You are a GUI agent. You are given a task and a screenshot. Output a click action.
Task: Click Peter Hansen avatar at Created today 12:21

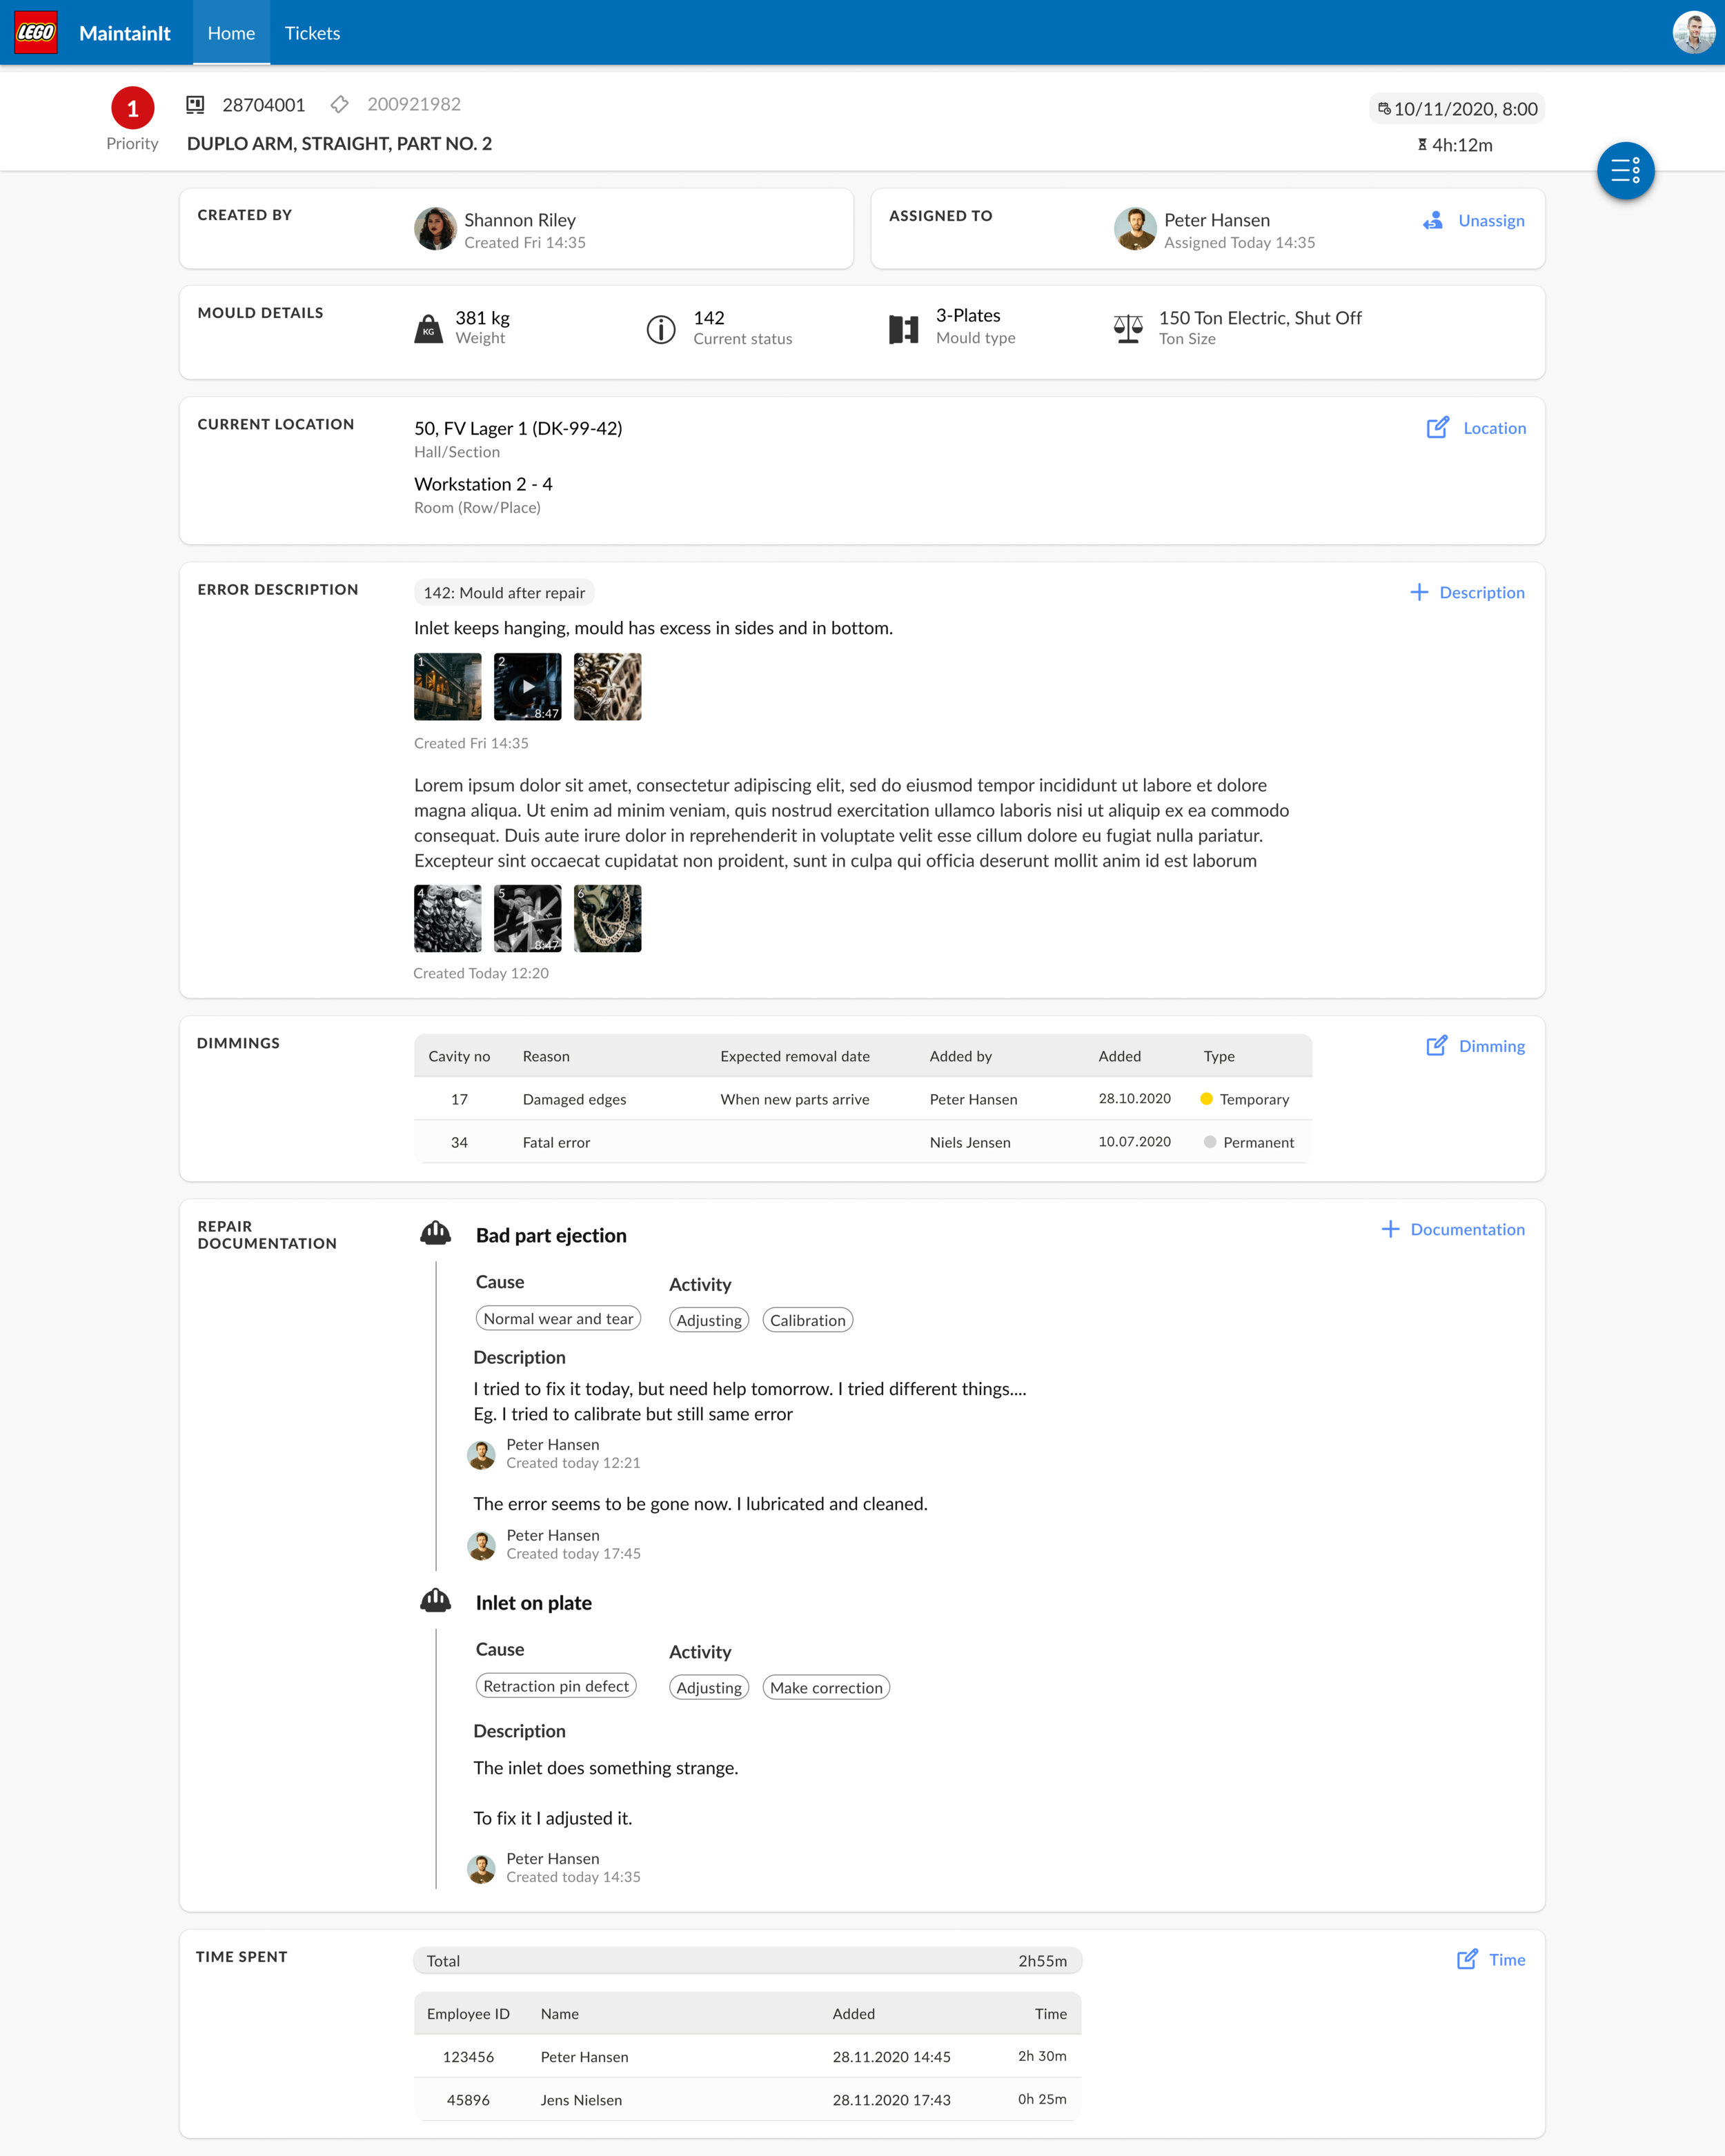click(481, 1455)
